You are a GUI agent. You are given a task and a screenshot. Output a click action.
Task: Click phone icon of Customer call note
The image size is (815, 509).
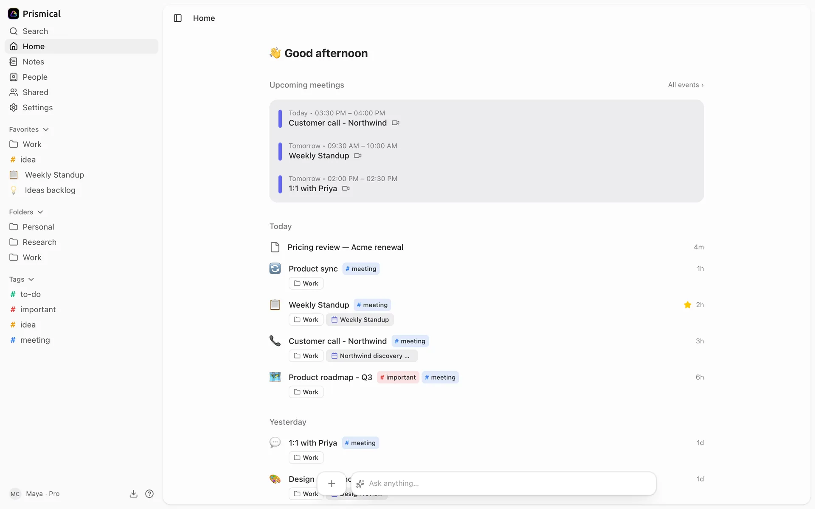tap(275, 341)
